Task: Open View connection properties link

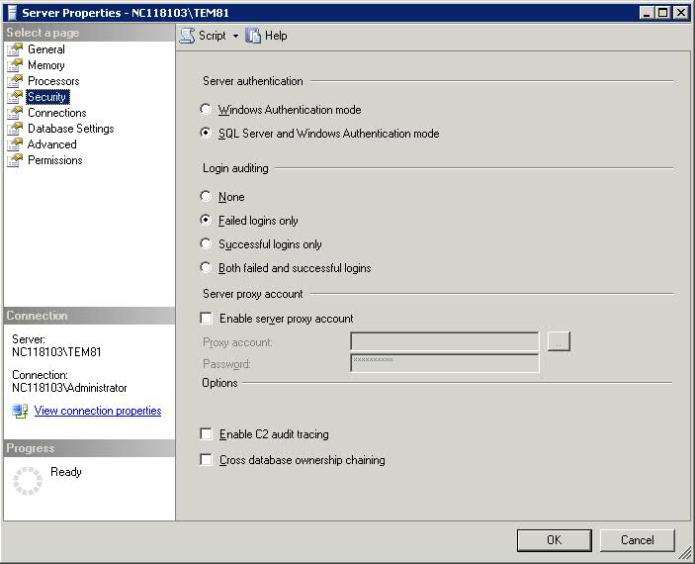Action: (97, 411)
